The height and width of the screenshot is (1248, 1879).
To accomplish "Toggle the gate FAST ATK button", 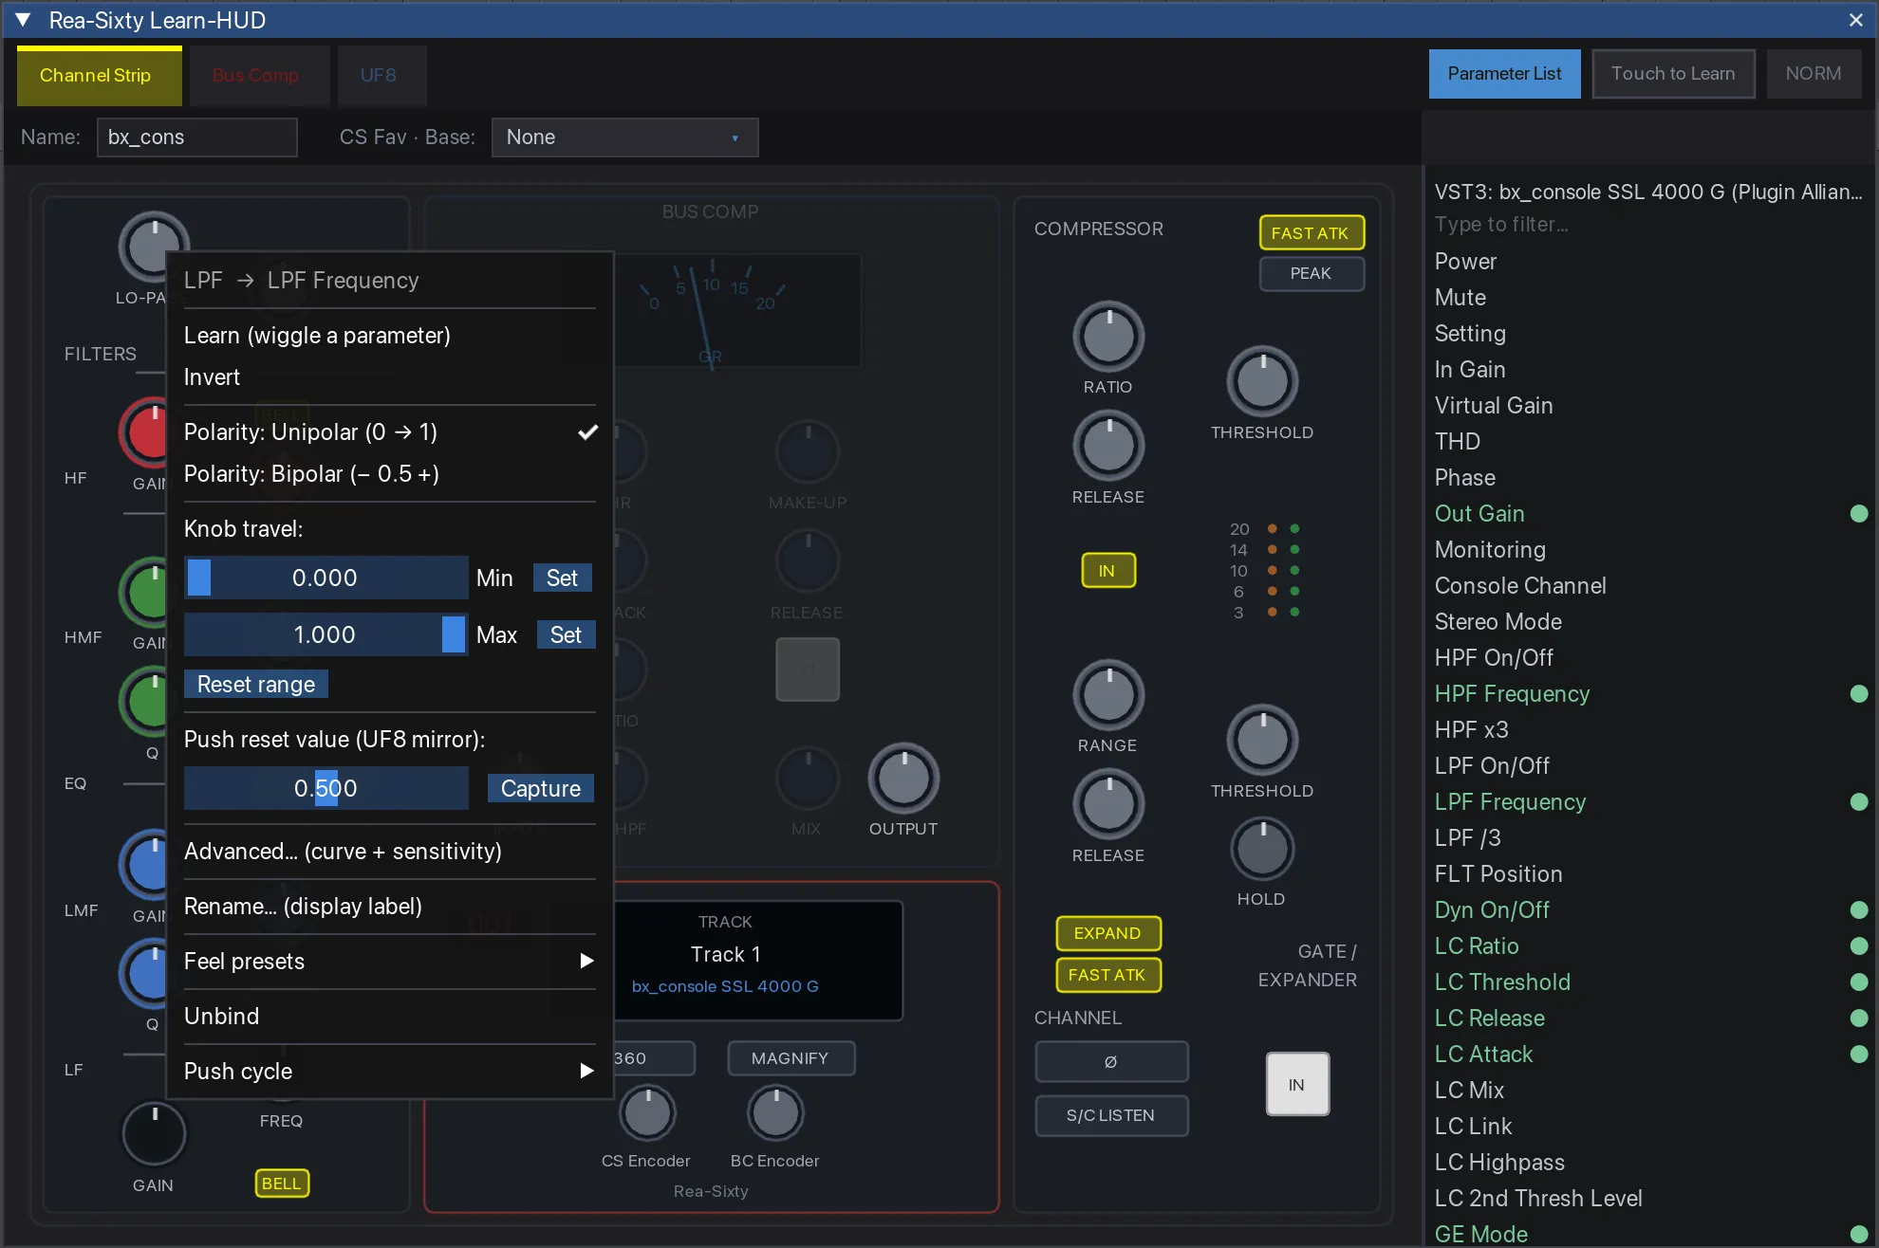I will click(x=1107, y=975).
